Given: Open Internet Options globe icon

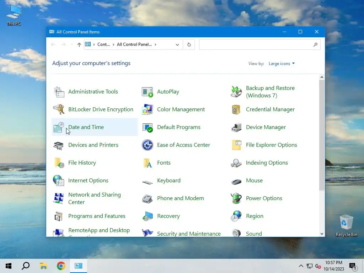Looking at the screenshot, I should tap(59, 181).
